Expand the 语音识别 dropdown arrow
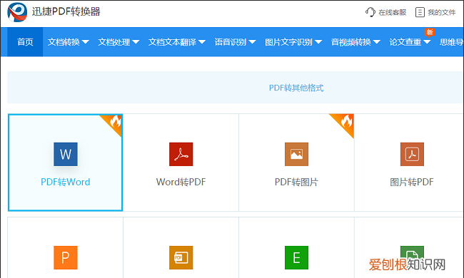 pyautogui.click(x=252, y=42)
